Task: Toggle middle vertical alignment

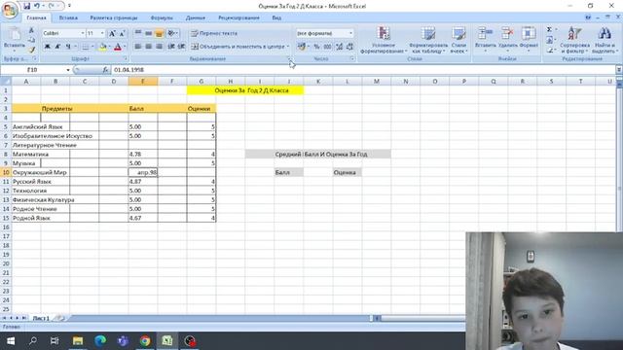Action: coord(148,33)
